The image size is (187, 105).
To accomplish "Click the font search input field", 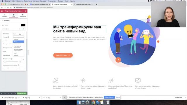I will [x=18, y=36].
